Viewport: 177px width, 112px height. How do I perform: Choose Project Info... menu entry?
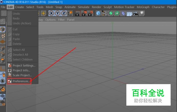(23, 70)
